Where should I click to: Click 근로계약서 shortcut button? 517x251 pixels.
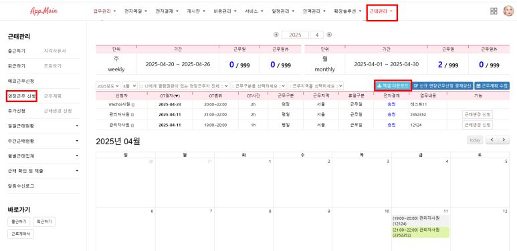[x=21, y=234]
